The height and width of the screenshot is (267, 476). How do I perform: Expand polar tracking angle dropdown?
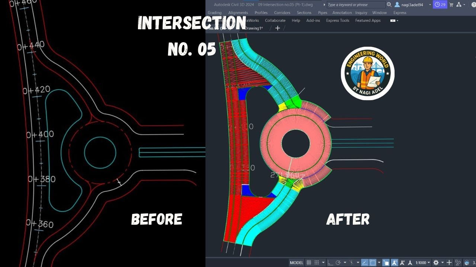(x=345, y=263)
